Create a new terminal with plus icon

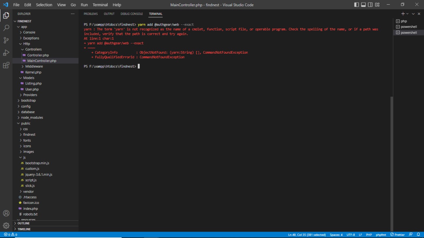[x=403, y=14]
